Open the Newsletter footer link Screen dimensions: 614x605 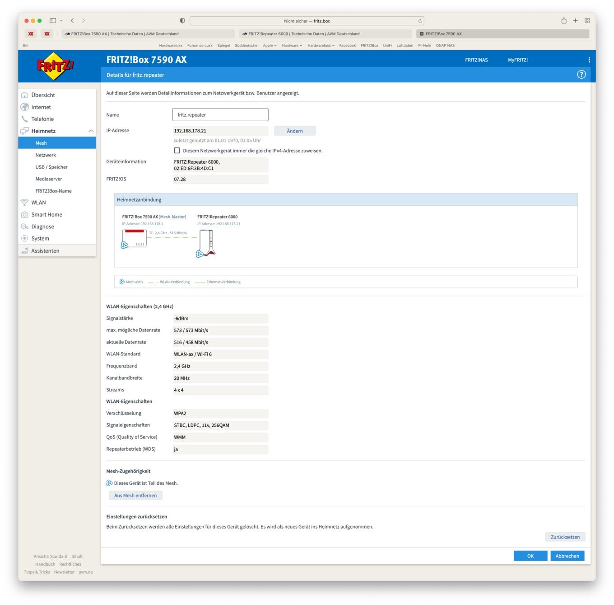pyautogui.click(x=65, y=572)
